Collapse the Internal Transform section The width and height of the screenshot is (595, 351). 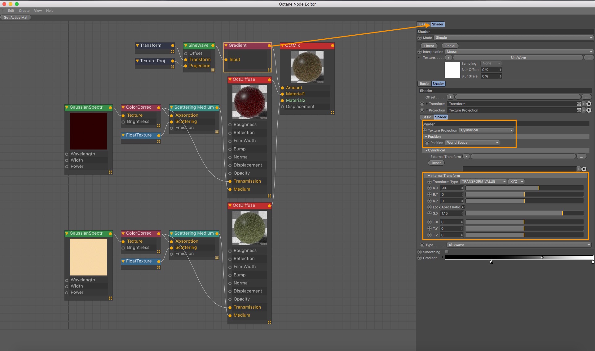[429, 175]
